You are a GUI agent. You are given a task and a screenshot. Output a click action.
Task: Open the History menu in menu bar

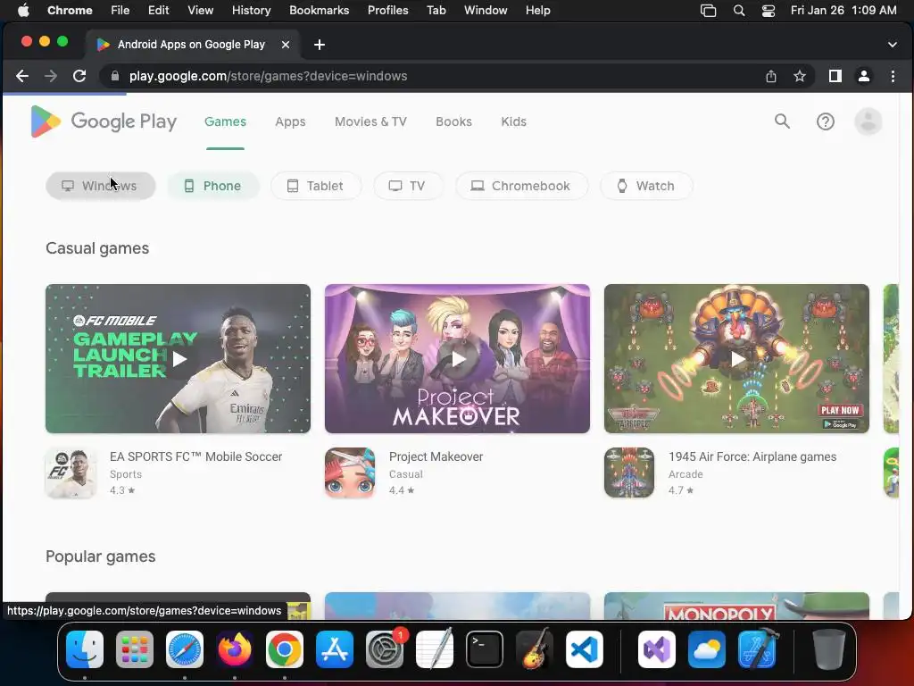click(251, 10)
